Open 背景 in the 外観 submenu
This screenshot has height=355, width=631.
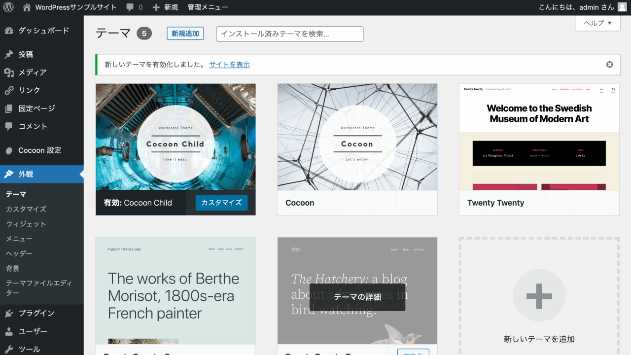click(12, 268)
